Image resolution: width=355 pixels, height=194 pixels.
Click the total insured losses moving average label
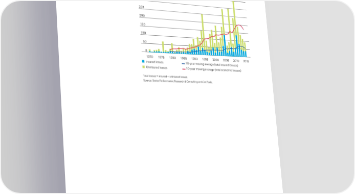pos(212,65)
